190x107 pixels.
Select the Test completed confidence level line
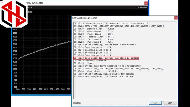point(103,77)
